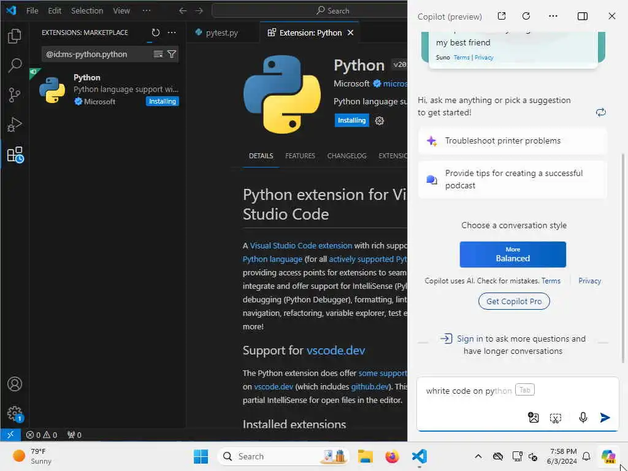Select the CHANGELOG tab
This screenshot has width=628, height=471.
[347, 156]
